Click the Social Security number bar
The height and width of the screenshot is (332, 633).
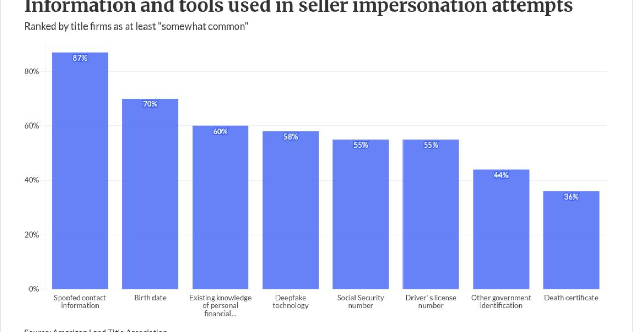coord(360,214)
